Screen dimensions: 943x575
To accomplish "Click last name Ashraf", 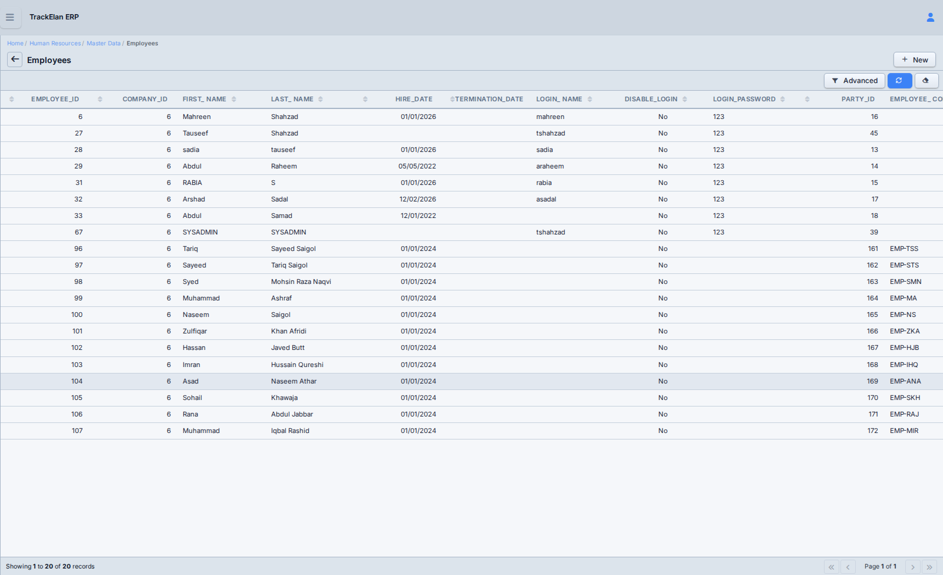I will pyautogui.click(x=282, y=298).
